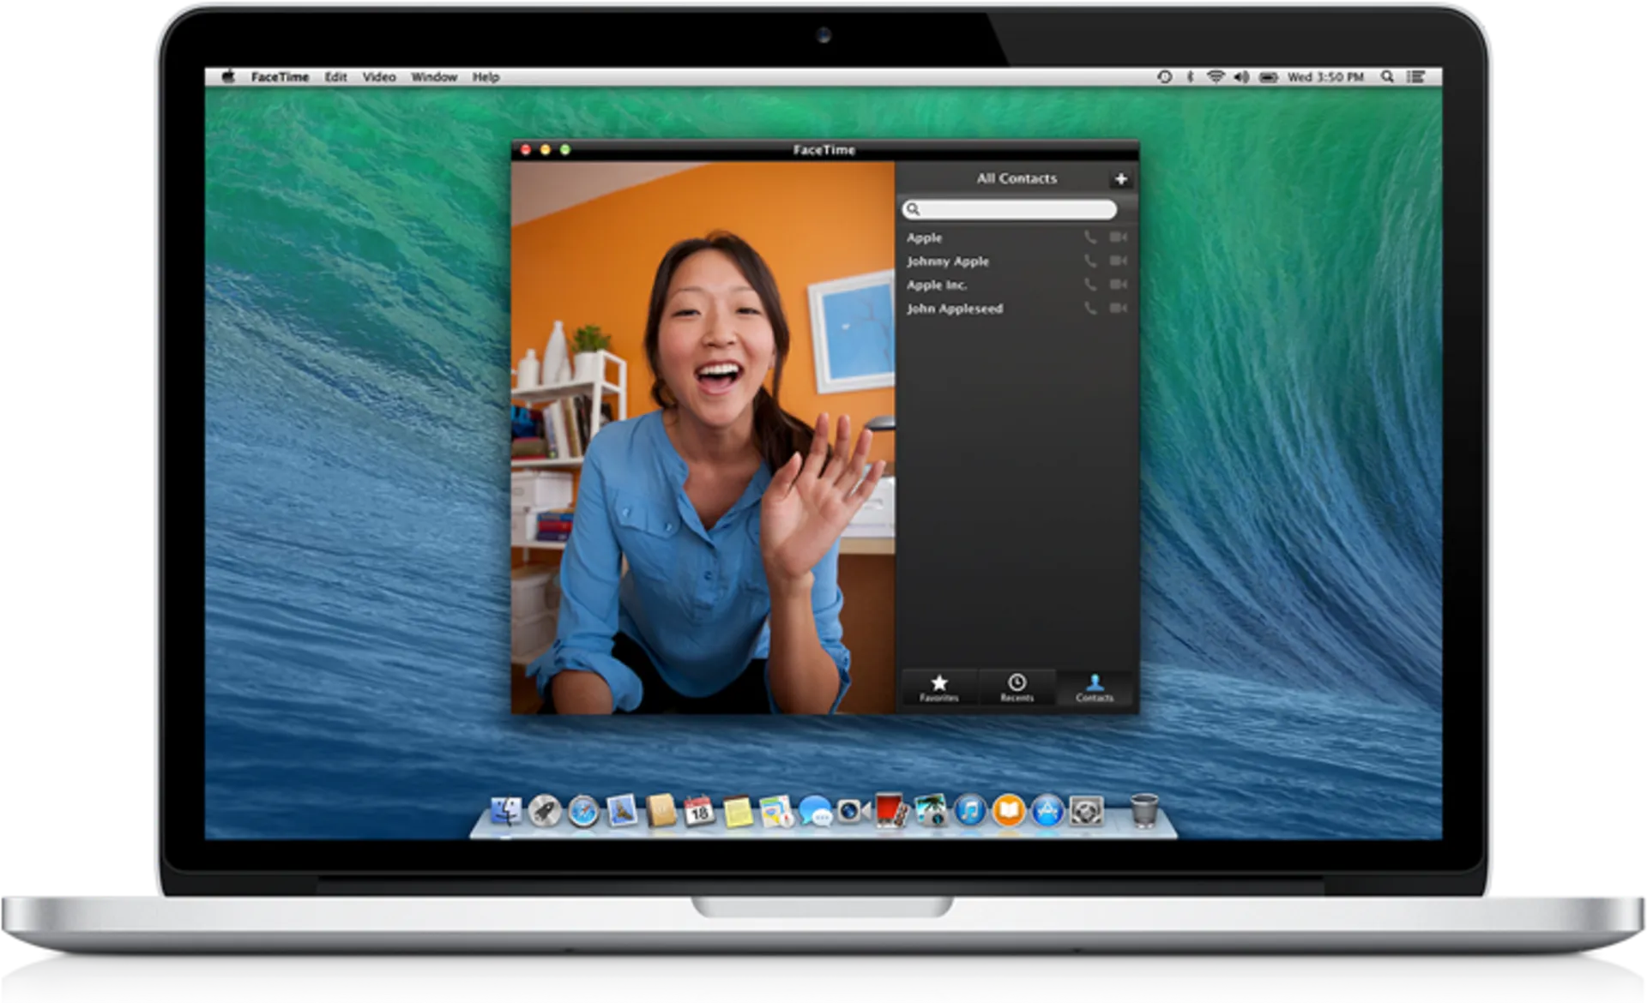
Task: Open the Window menu
Action: tap(434, 77)
